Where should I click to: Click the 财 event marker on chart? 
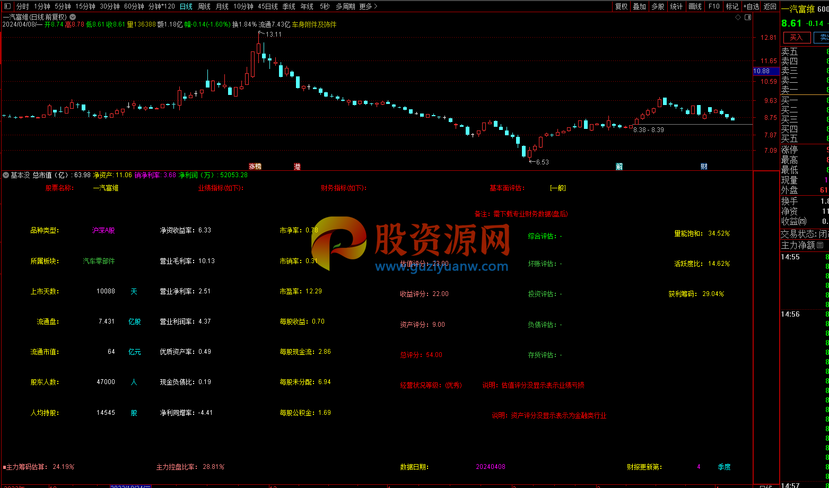(x=704, y=167)
